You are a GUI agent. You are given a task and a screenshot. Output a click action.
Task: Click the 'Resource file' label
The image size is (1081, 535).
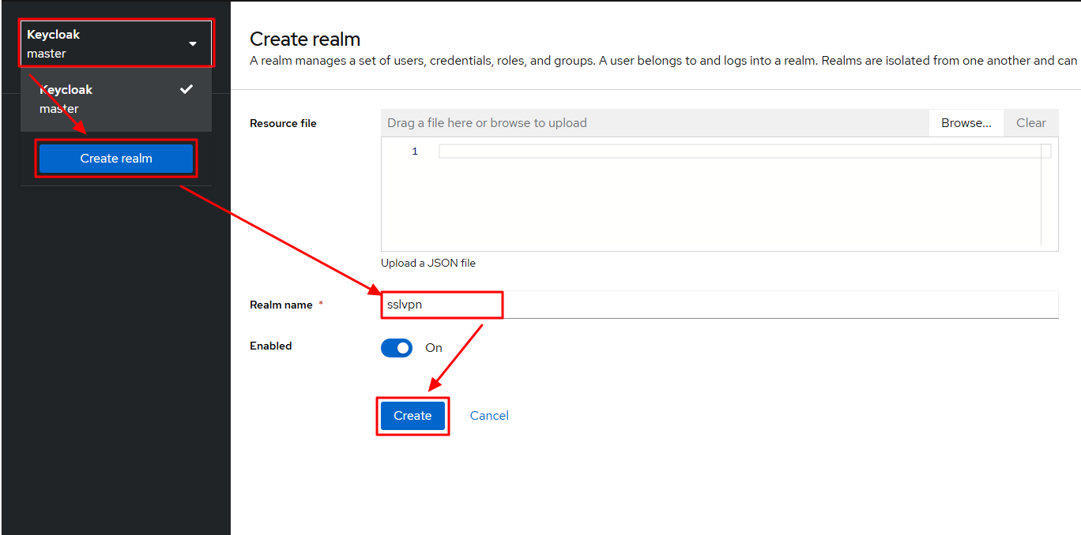point(283,123)
